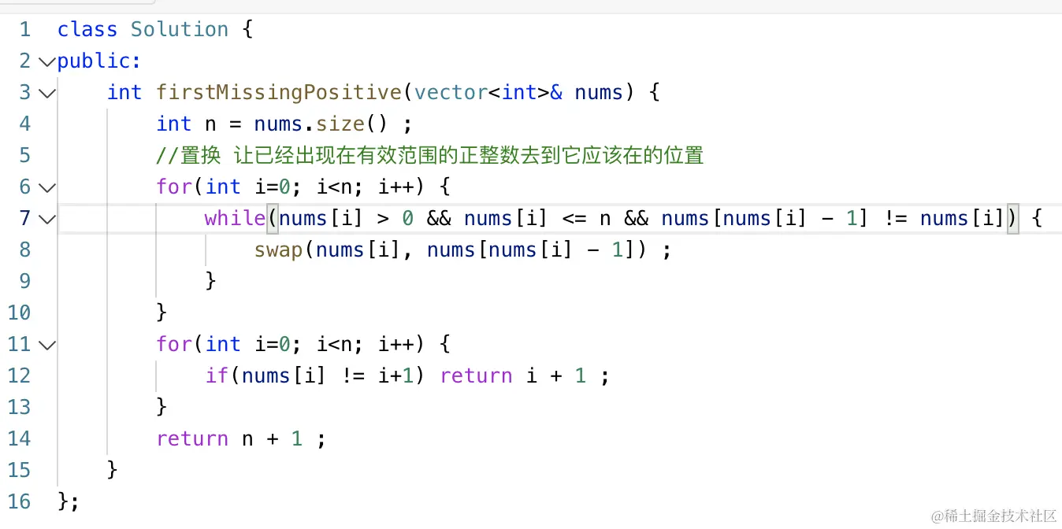Click 'return n + 1 ;' on line 14
Image resolution: width=1062 pixels, height=529 pixels.
(x=241, y=439)
